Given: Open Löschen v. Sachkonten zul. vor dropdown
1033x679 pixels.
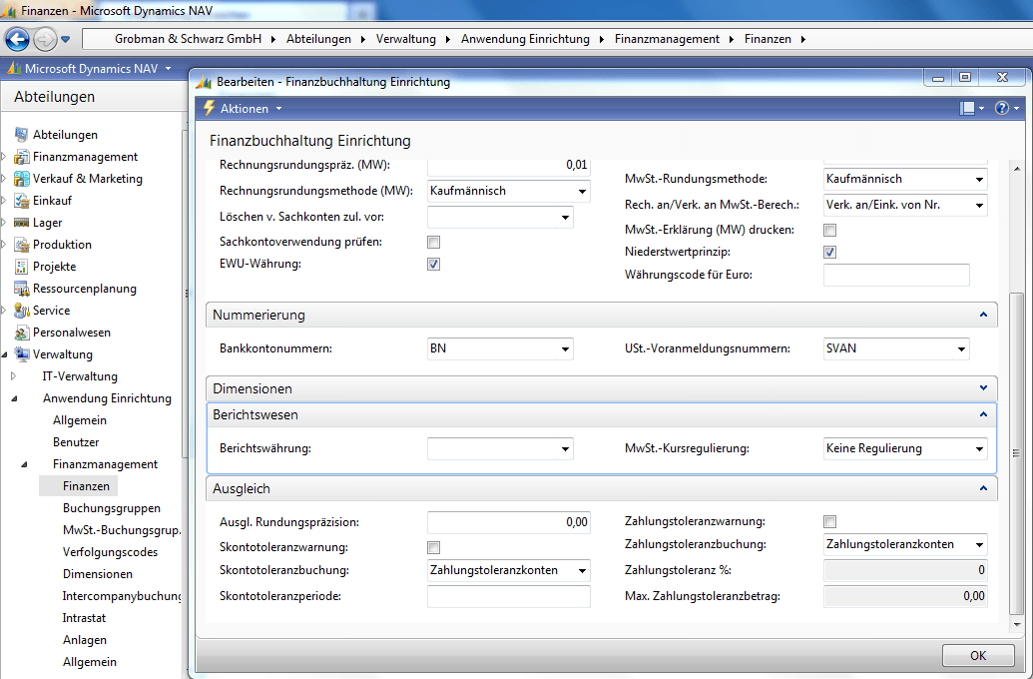Looking at the screenshot, I should pos(565,218).
